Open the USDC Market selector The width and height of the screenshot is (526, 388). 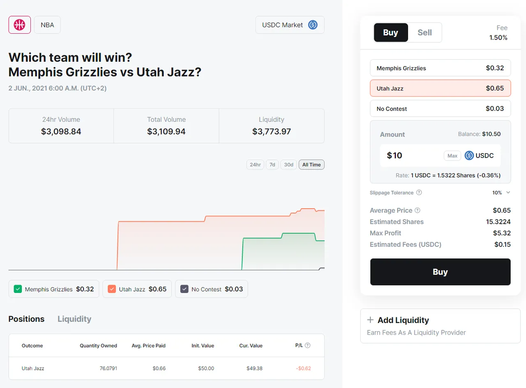click(x=290, y=25)
